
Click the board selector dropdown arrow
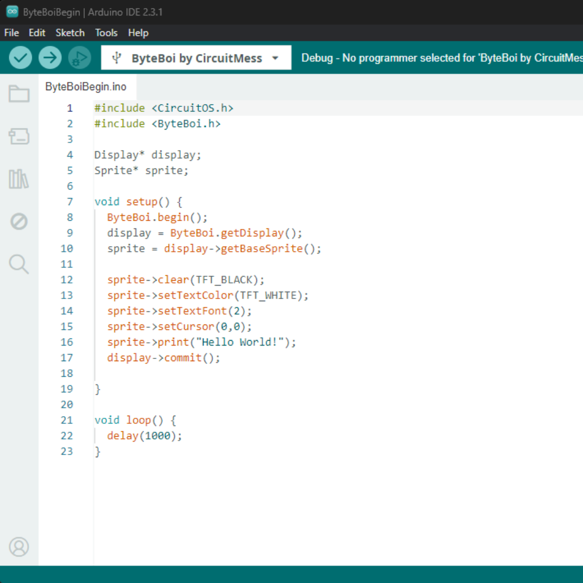pos(275,58)
